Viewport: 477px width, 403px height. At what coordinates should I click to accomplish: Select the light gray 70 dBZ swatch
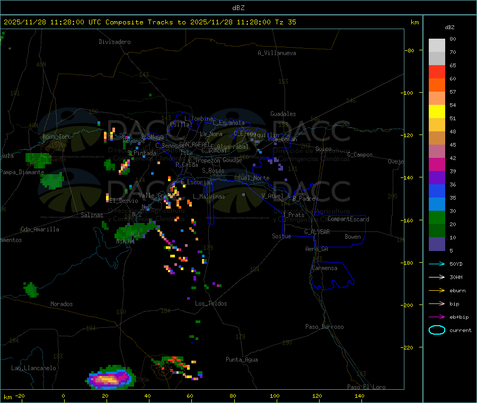437,46
